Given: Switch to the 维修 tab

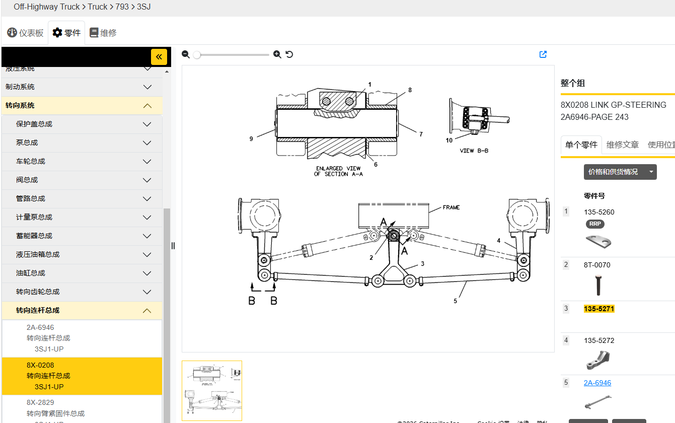Looking at the screenshot, I should pos(103,33).
